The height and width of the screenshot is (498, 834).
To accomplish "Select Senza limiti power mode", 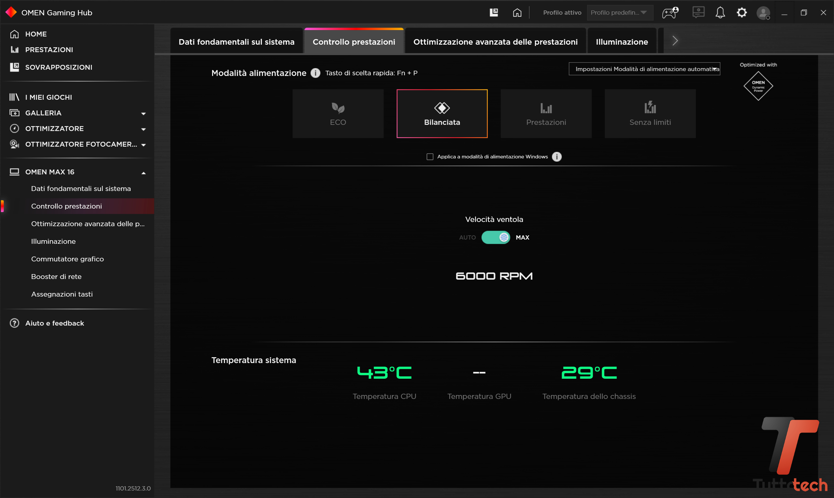I will coord(650,113).
